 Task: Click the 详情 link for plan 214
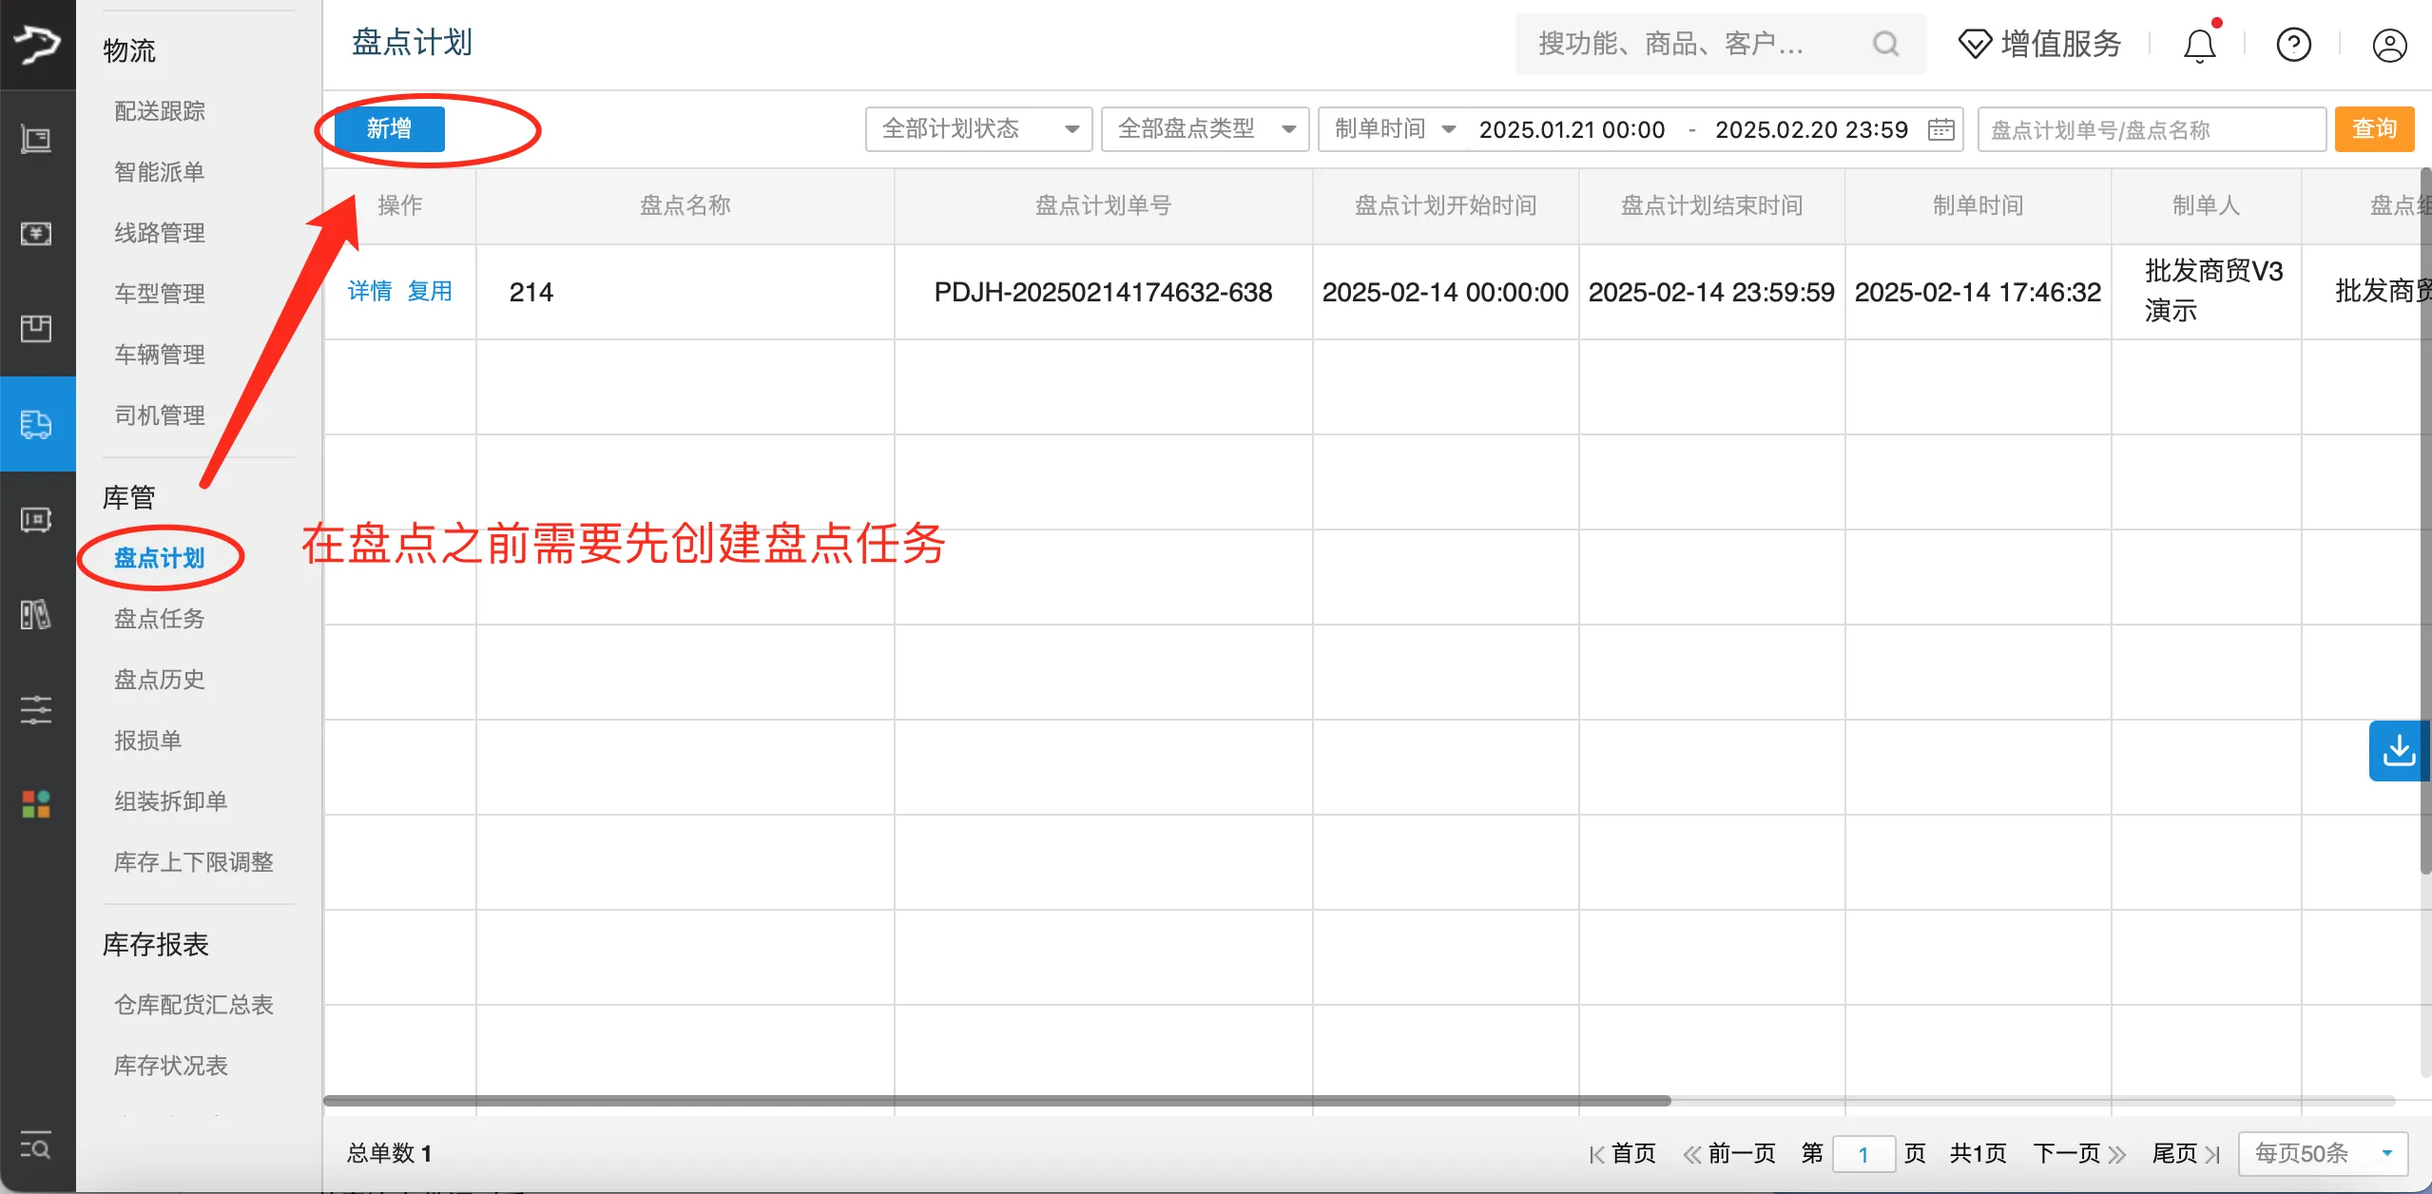coord(369,291)
